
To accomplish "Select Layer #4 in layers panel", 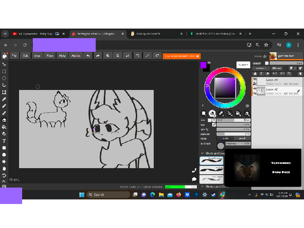I will pos(277,82).
